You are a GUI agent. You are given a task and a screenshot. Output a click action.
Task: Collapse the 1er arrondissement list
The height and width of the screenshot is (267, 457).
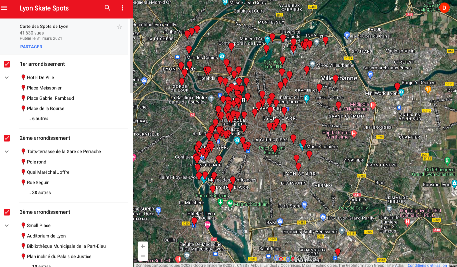tap(7, 78)
